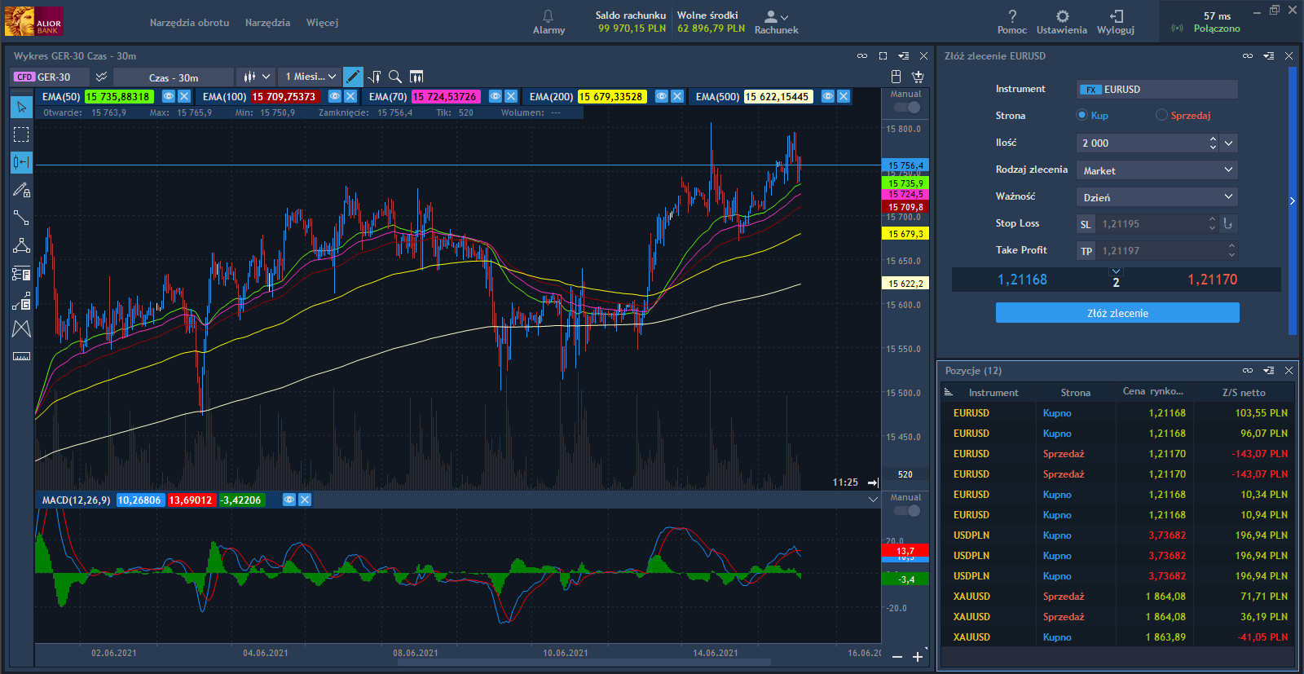
Task: Open the text list tool
Action: click(x=21, y=273)
